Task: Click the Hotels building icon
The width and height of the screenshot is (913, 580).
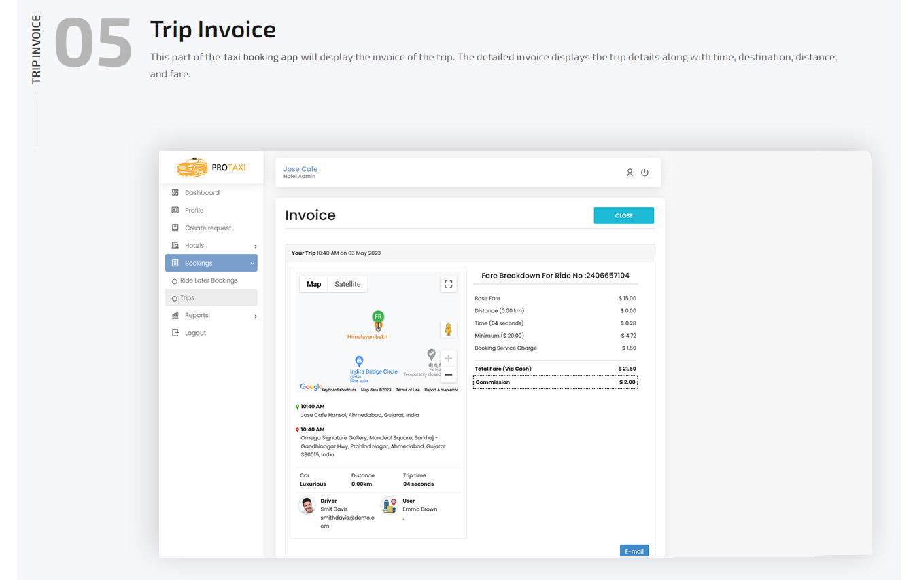Action: 175,245
